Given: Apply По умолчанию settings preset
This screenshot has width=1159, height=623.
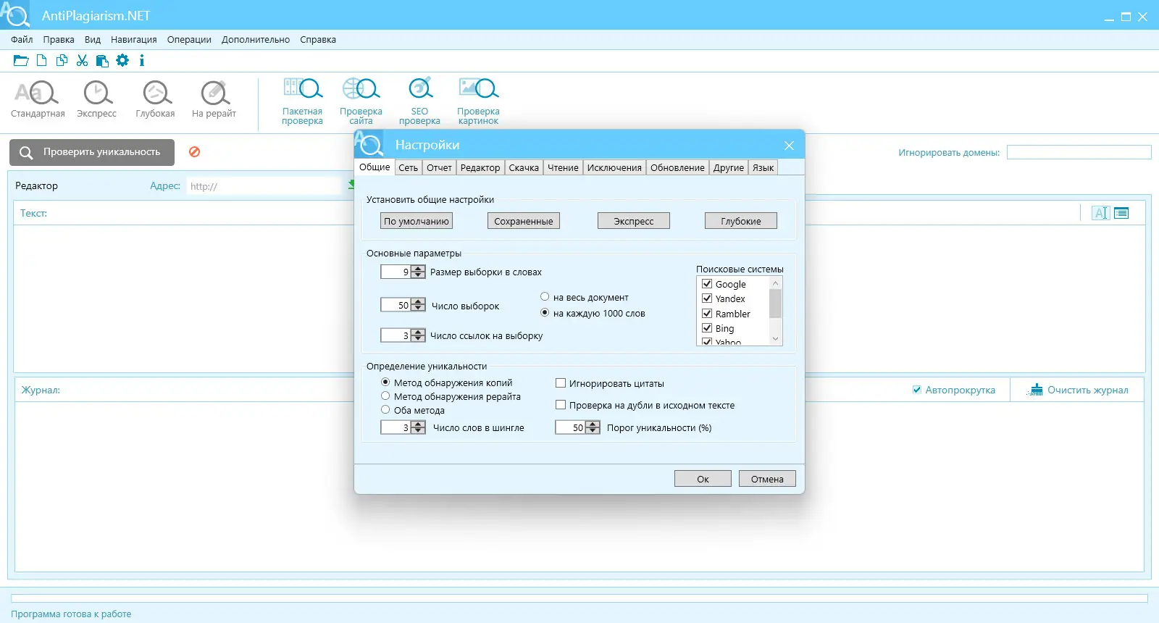Looking at the screenshot, I should click(417, 221).
